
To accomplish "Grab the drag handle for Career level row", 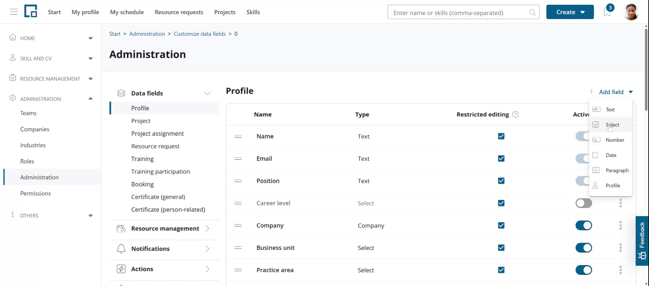I will [238, 203].
